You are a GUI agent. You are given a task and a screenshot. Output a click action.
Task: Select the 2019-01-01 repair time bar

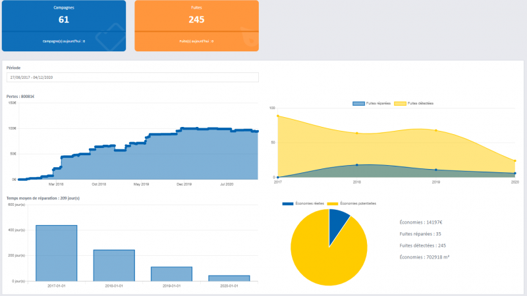[x=171, y=274]
